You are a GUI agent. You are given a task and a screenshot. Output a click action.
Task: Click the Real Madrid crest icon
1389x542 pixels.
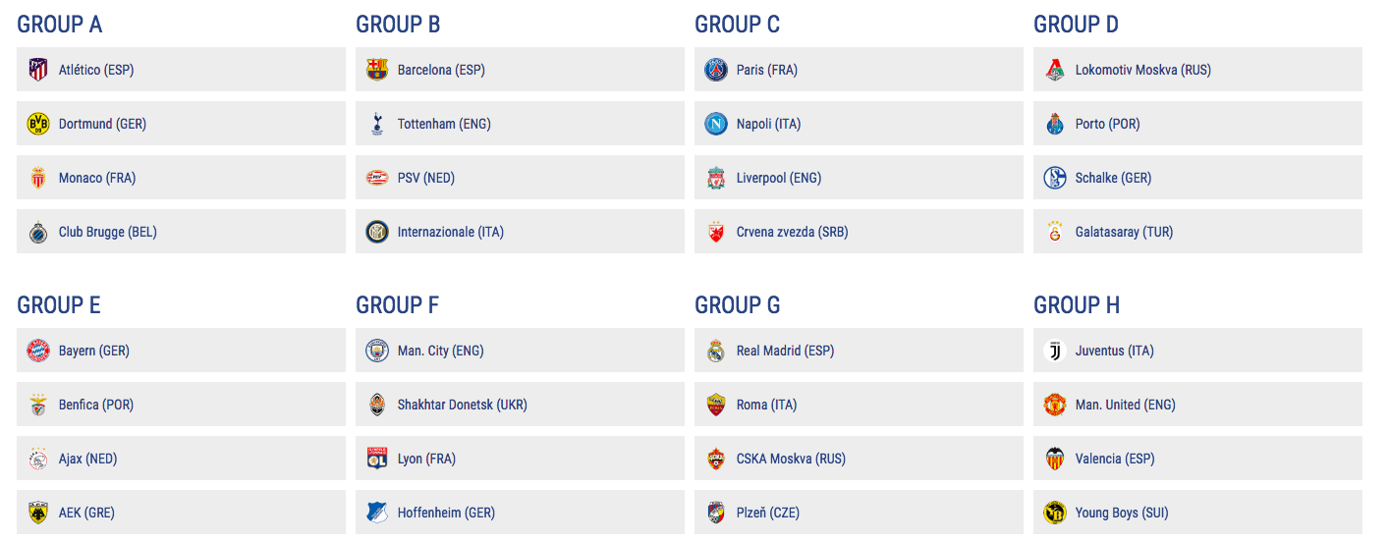[x=716, y=351]
